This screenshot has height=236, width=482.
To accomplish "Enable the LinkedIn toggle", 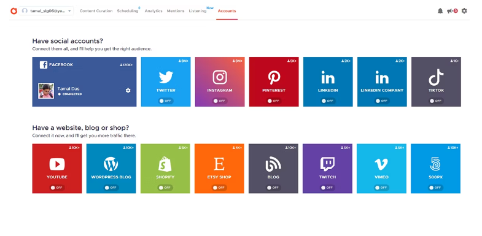I will click(328, 101).
